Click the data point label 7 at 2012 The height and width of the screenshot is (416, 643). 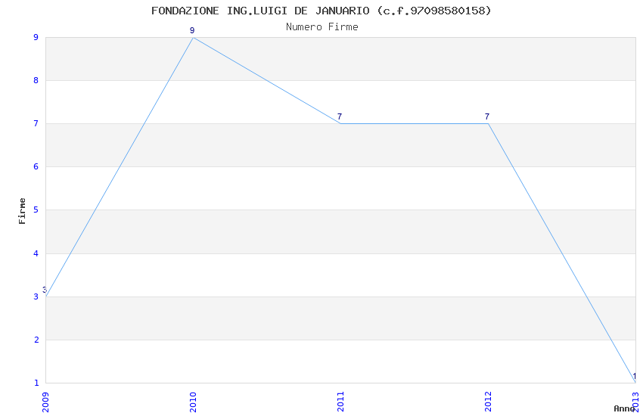click(486, 116)
